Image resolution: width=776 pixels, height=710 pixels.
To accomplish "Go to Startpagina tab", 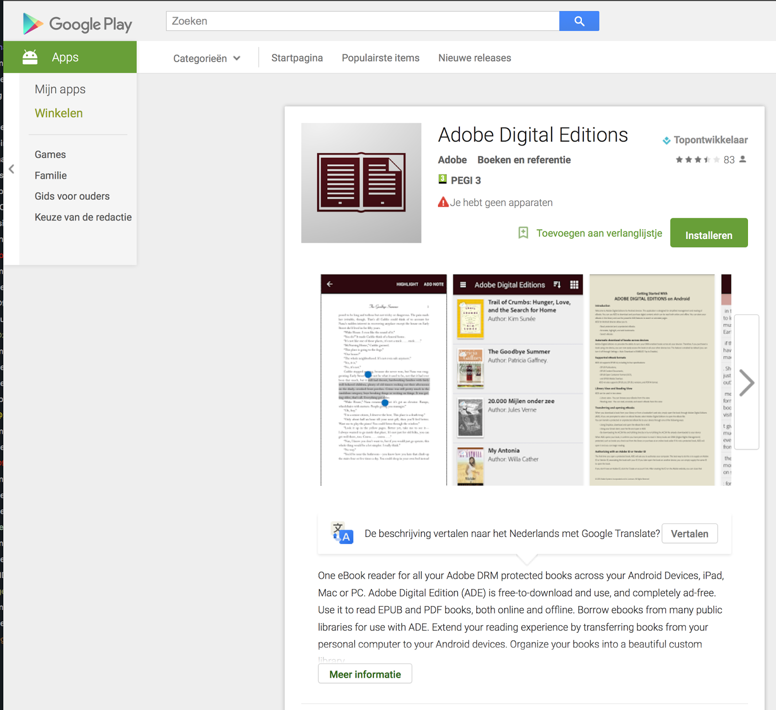I will [297, 58].
